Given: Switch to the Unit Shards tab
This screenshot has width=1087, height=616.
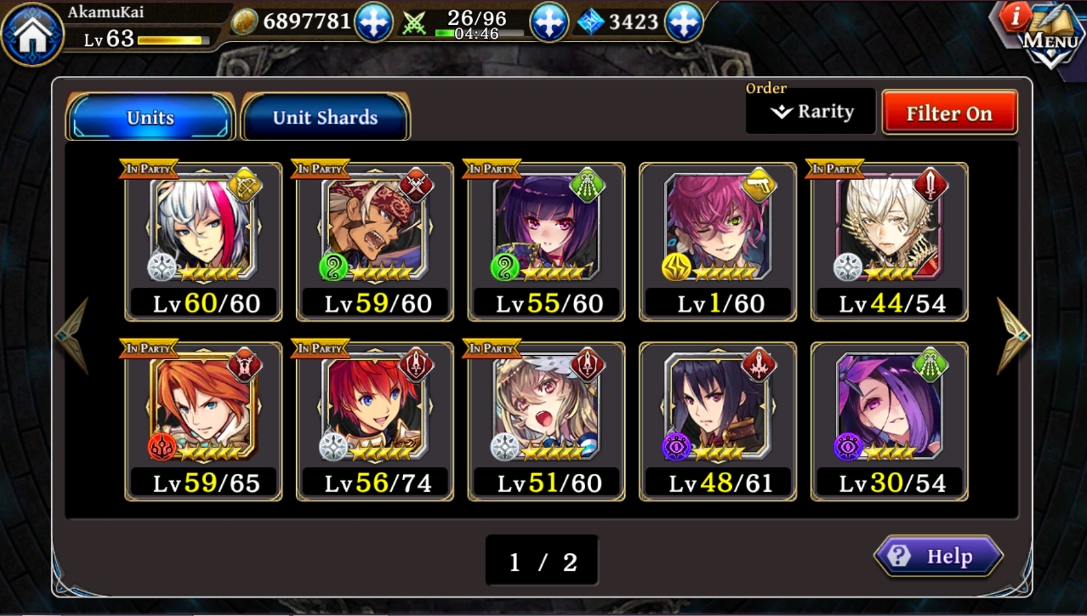Looking at the screenshot, I should [325, 117].
